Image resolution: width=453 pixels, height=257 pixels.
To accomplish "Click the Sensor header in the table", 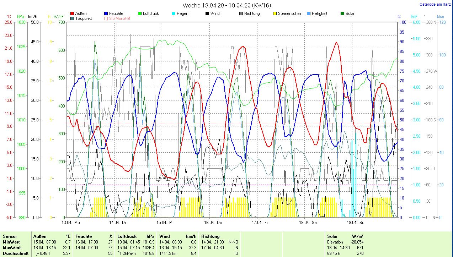I will coord(10,236).
